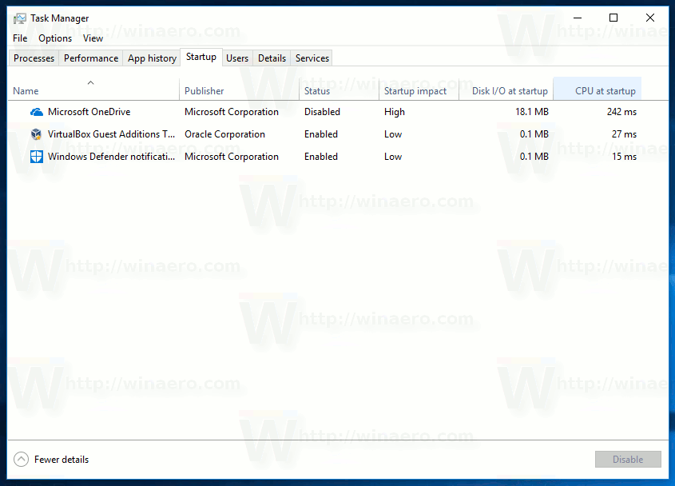Open the File menu
Viewport: 675px width, 486px height.
19,38
